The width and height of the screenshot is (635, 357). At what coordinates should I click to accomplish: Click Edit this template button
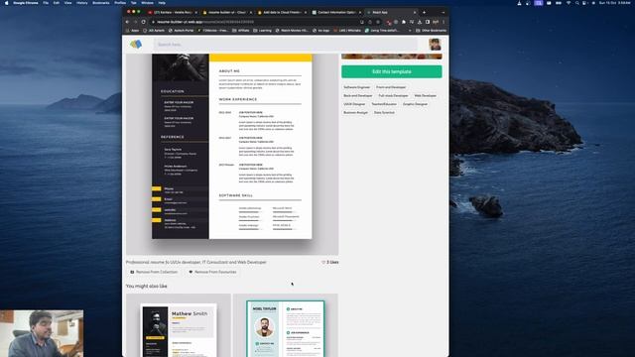(392, 71)
